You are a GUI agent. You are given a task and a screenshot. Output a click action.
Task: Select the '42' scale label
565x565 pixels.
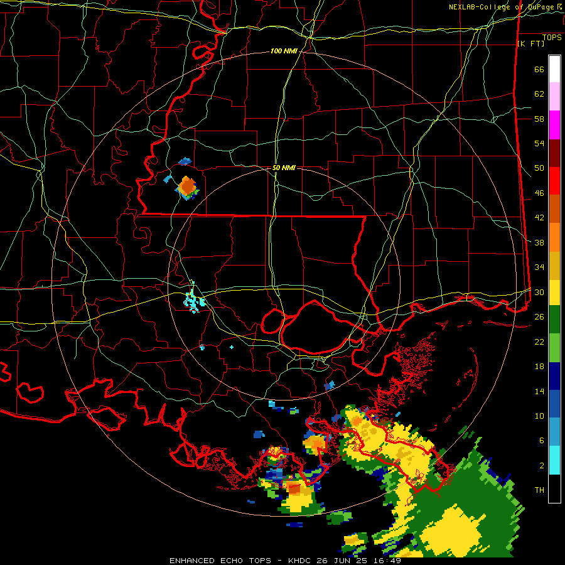539,218
